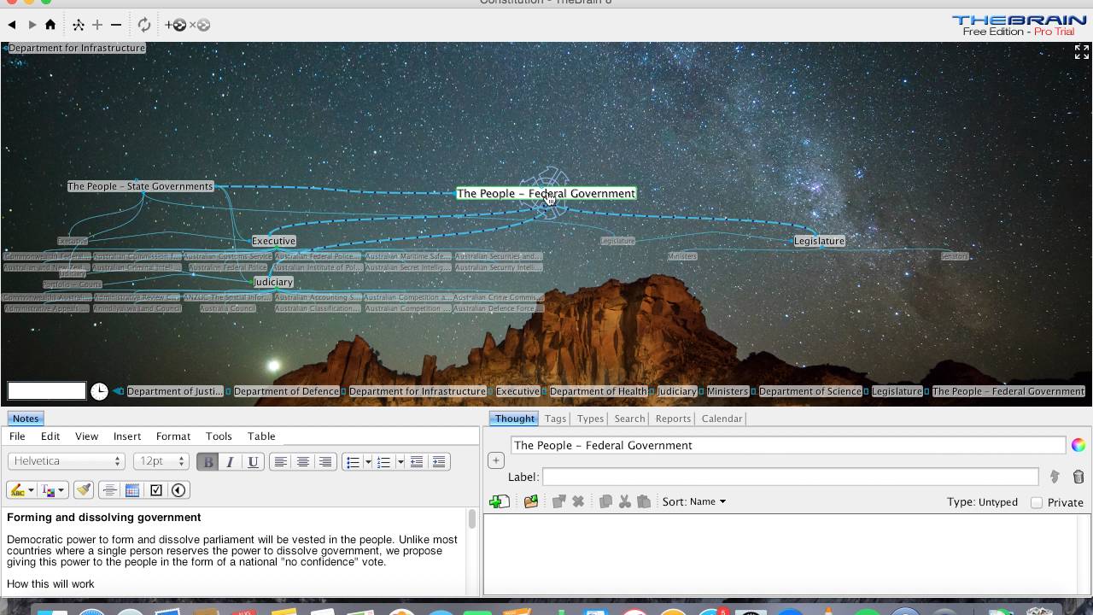
Task: Refresh the brain with the sync icon
Action: click(143, 25)
